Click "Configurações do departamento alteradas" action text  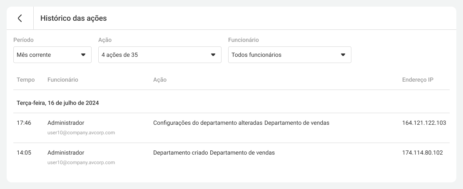(x=208, y=123)
